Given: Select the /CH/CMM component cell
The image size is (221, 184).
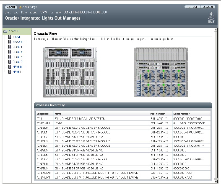Looking at the screenshot, I should pos(45,123).
